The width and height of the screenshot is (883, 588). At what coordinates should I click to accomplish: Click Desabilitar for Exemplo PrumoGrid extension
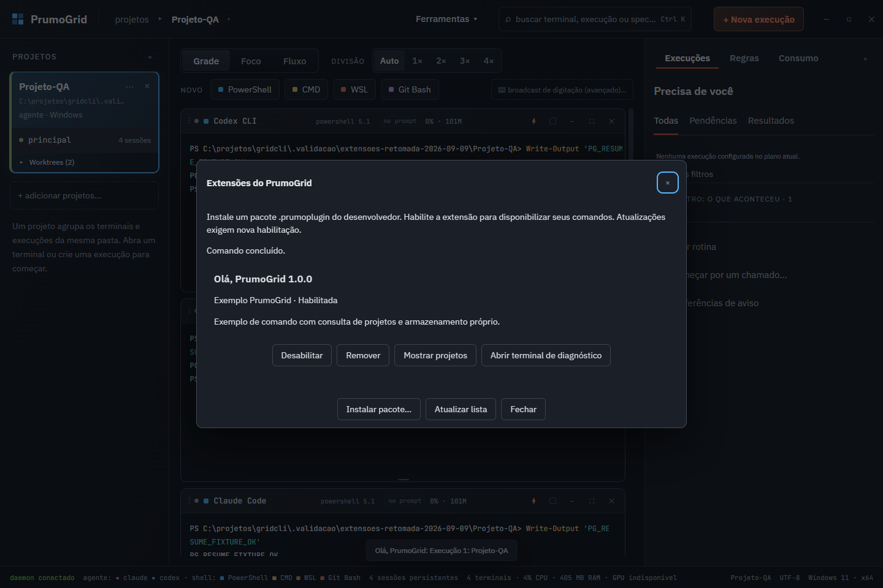(x=302, y=355)
